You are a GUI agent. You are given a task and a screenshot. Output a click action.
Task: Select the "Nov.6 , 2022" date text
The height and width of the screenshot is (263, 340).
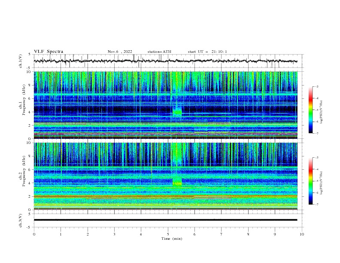tap(120, 52)
